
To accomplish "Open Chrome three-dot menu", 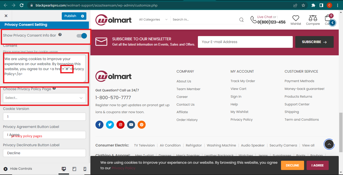I will (338, 5).
